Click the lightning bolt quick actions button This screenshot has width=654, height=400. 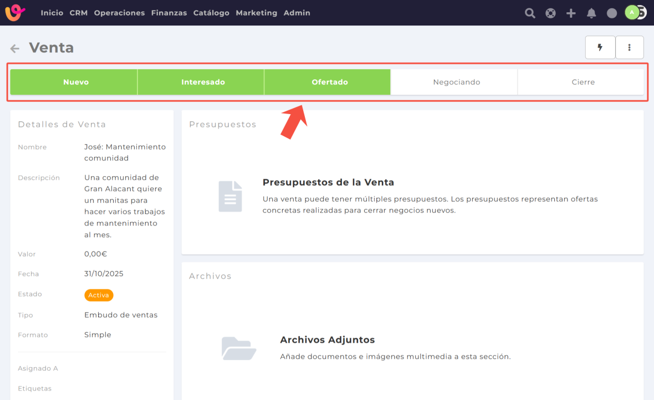coord(600,48)
